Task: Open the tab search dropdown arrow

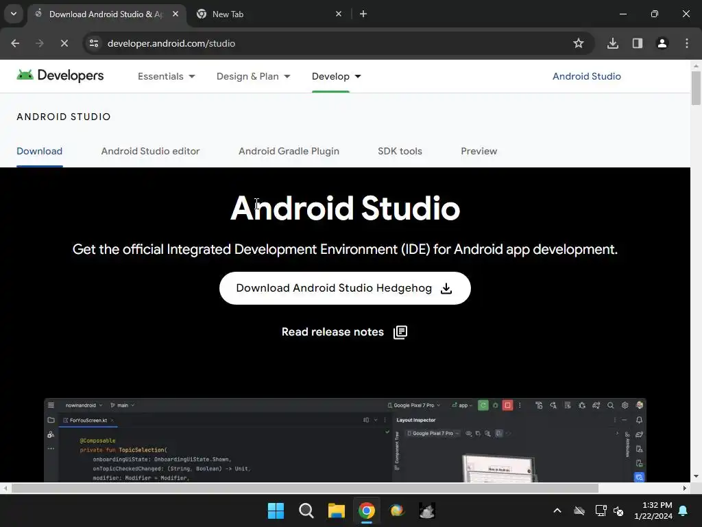Action: pyautogui.click(x=14, y=14)
